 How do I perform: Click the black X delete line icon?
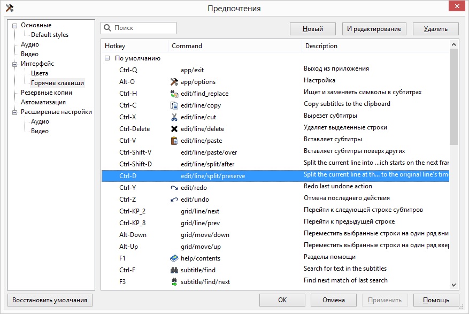pos(174,129)
